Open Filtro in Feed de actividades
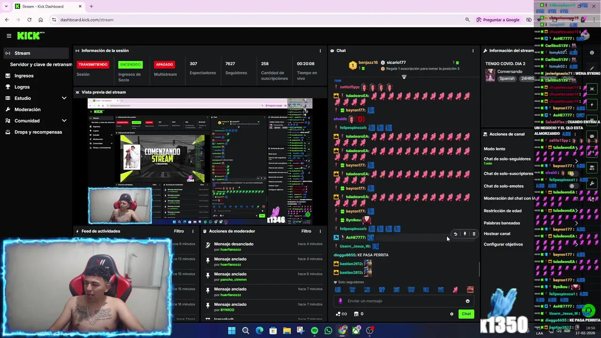This screenshot has height=338, width=601. [179, 231]
